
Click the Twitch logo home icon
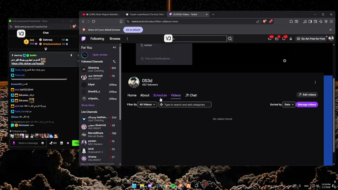[x=83, y=39]
